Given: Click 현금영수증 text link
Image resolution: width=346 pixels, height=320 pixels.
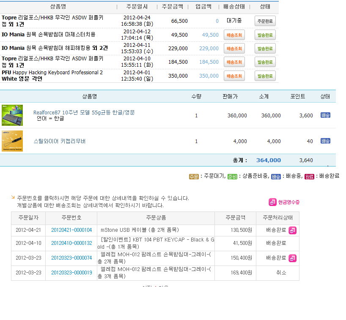Looking at the screenshot, I should pos(289,202).
